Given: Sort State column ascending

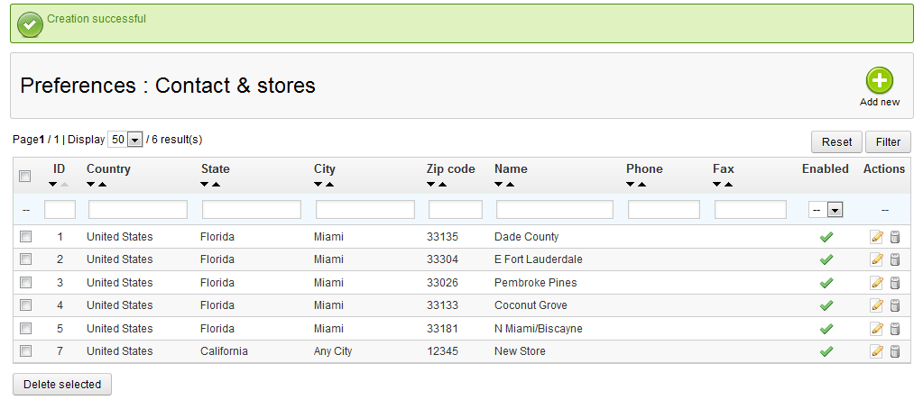Looking at the screenshot, I should pos(216,185).
